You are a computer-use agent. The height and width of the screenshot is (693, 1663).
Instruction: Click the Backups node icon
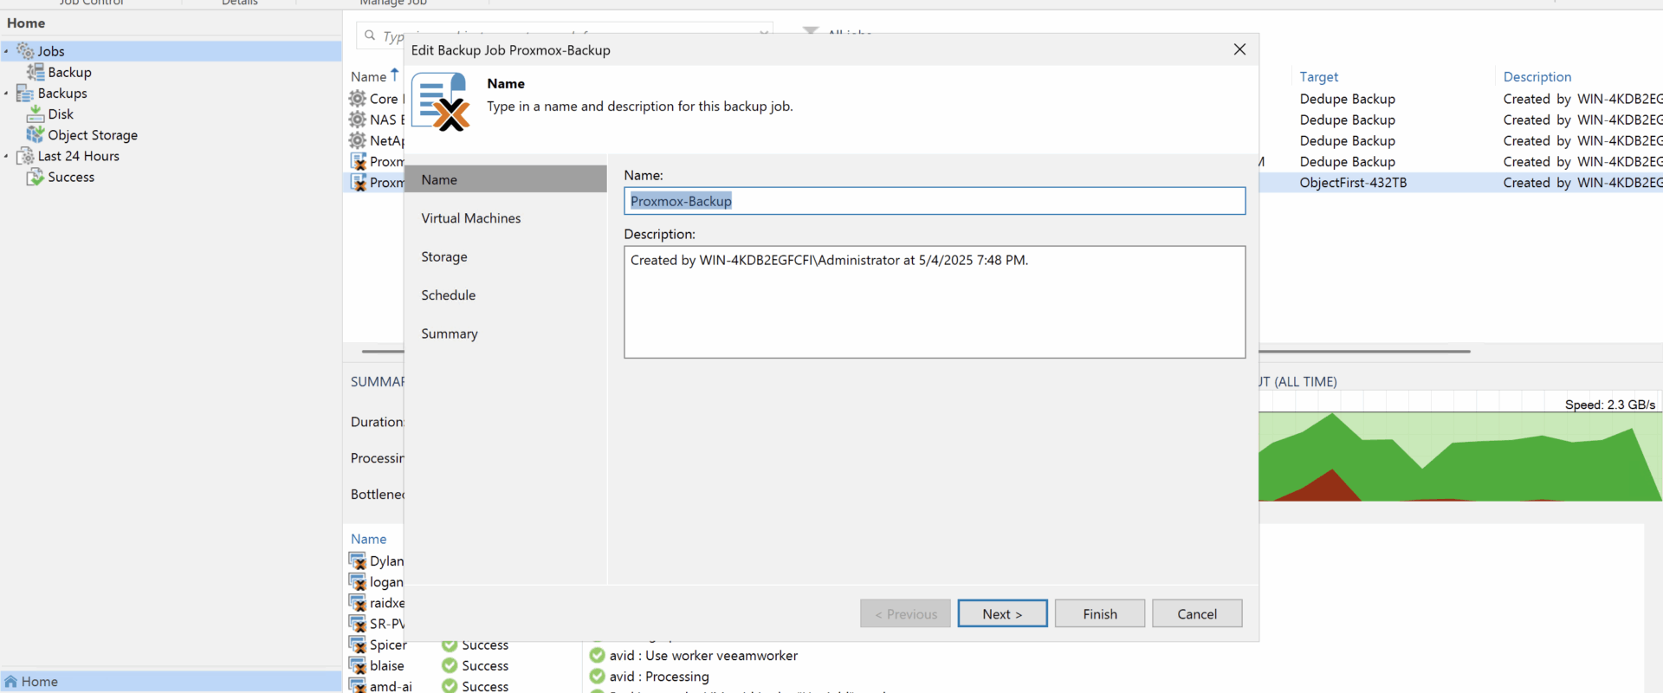click(25, 93)
